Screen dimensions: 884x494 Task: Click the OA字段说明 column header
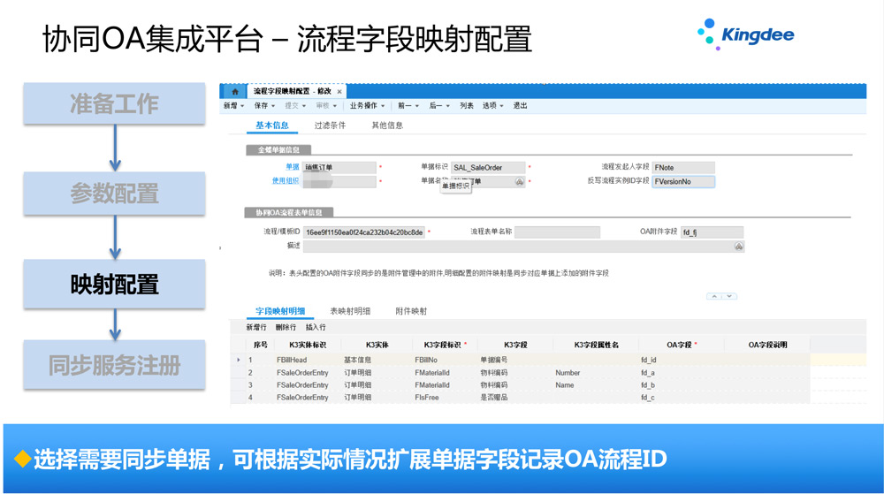(x=767, y=345)
